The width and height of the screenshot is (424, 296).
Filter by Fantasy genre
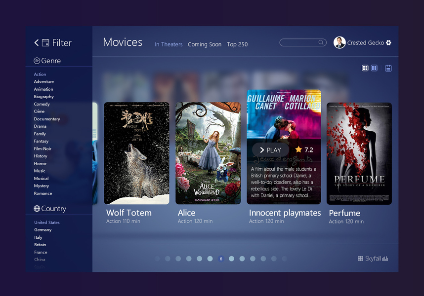[41, 141]
